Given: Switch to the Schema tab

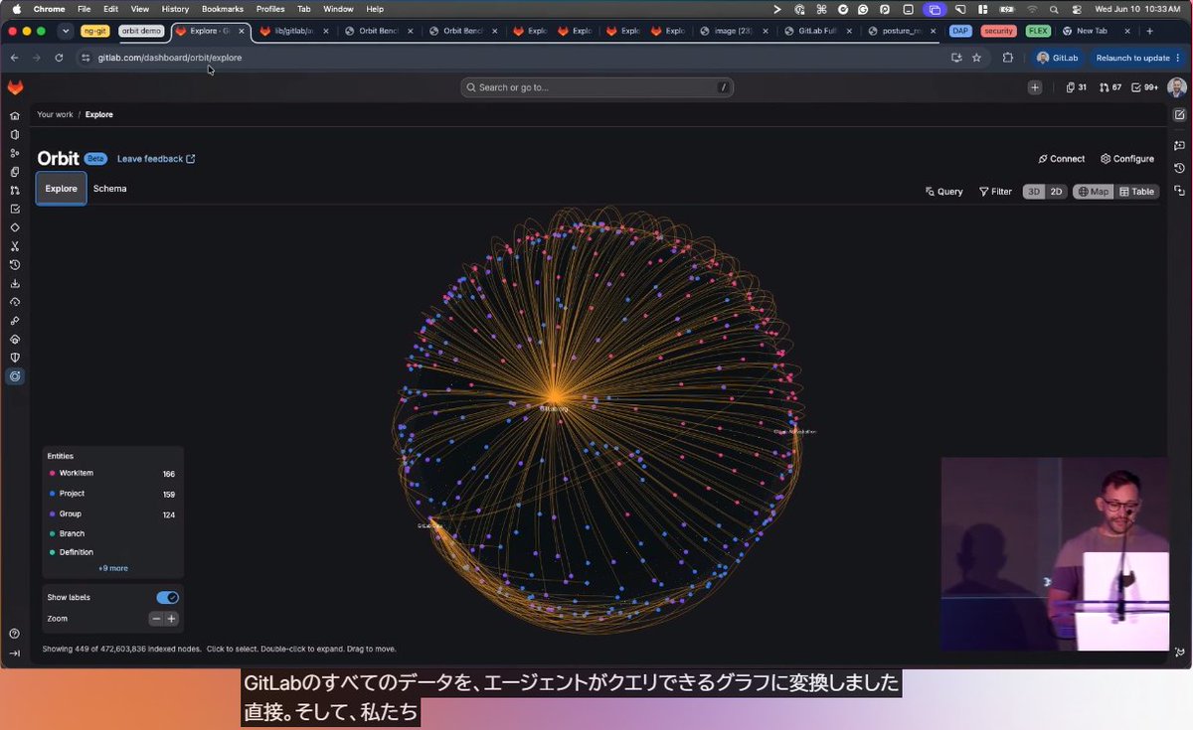Looking at the screenshot, I should [x=109, y=189].
